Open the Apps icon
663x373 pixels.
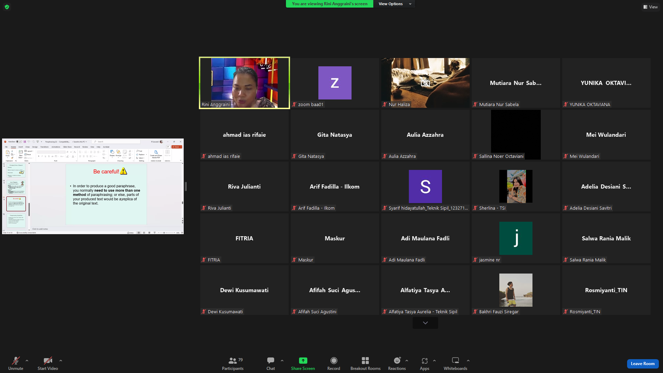(x=424, y=361)
